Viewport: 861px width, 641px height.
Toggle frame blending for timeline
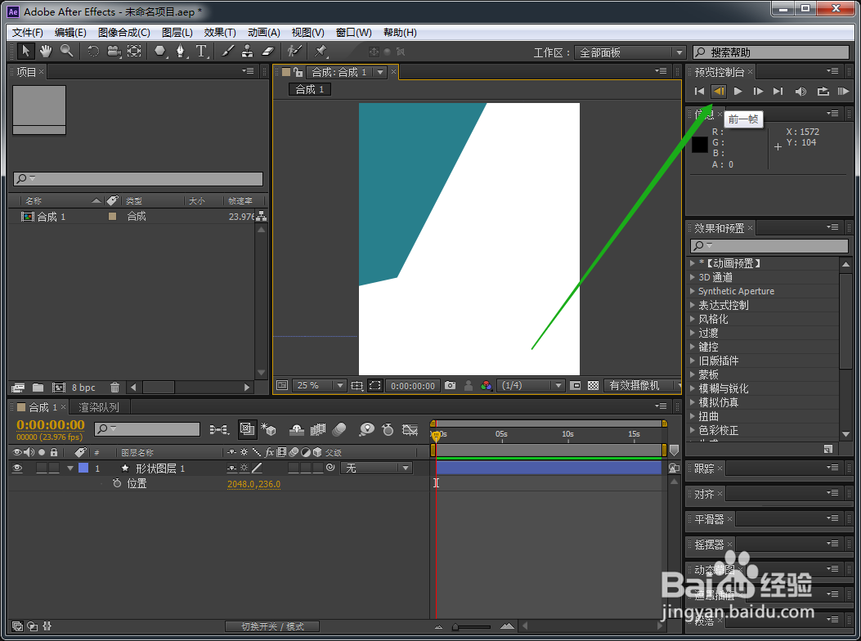pos(318,429)
